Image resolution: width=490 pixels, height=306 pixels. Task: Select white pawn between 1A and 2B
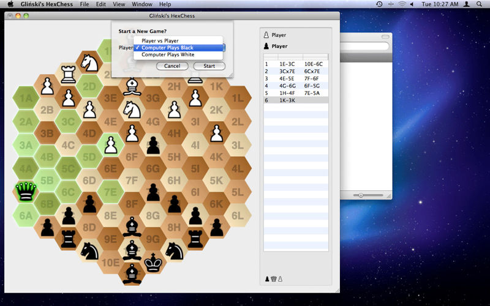(x=47, y=86)
